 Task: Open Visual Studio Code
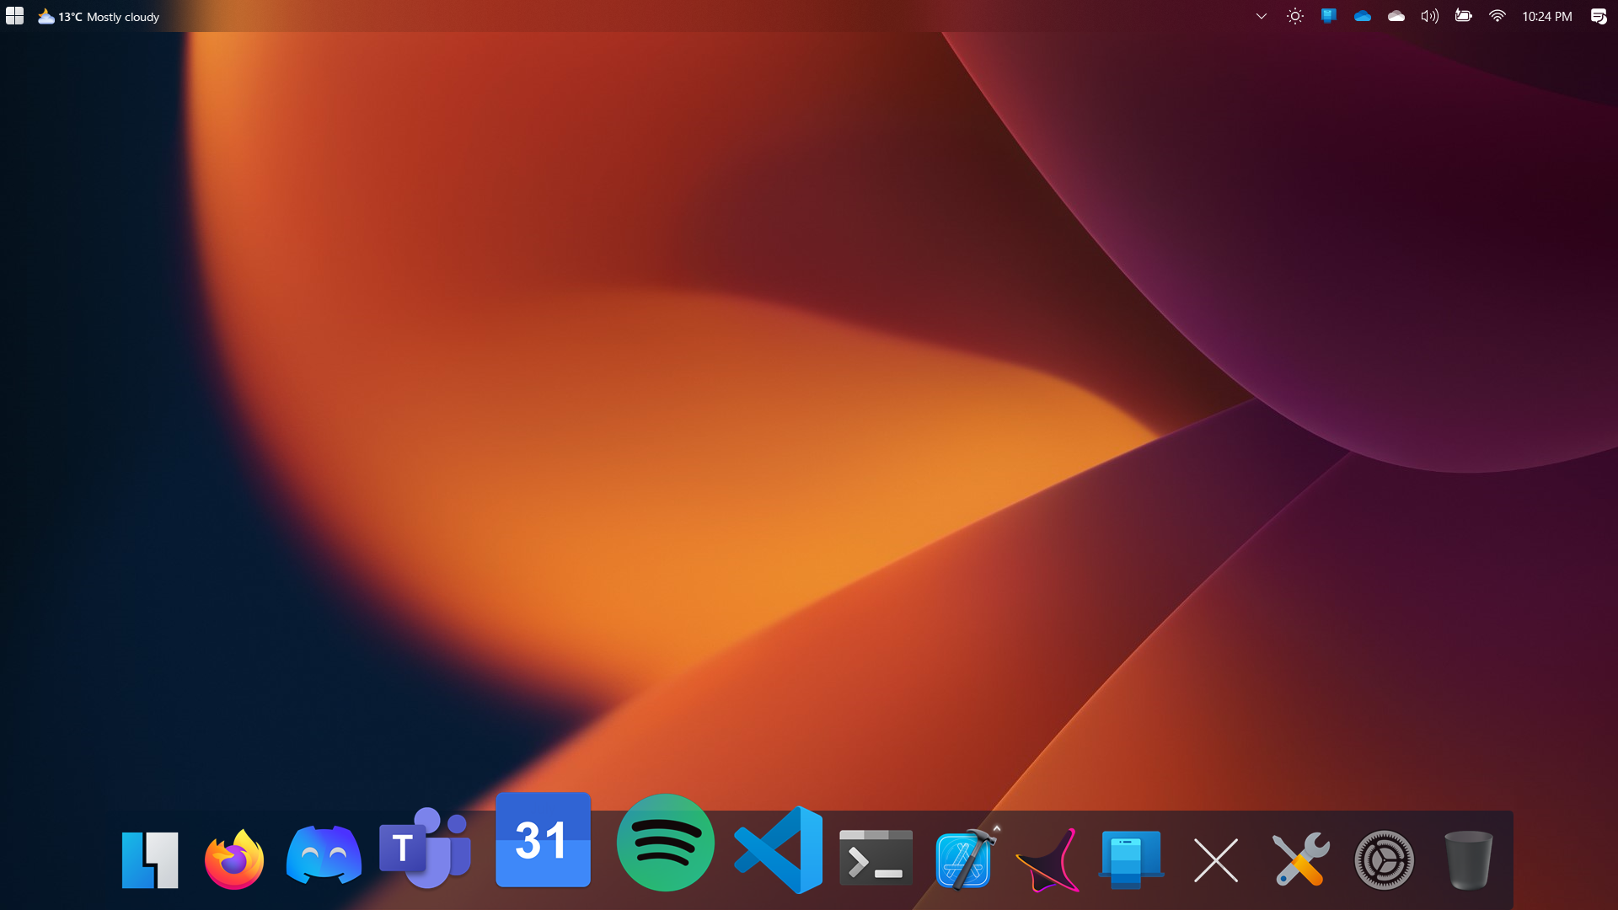click(779, 849)
